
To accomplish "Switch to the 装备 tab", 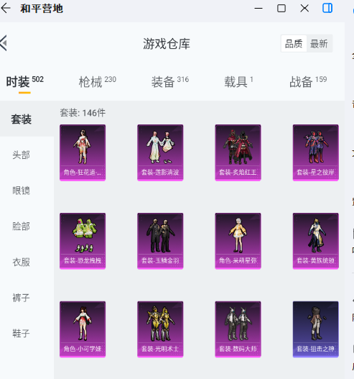I will coord(170,82).
